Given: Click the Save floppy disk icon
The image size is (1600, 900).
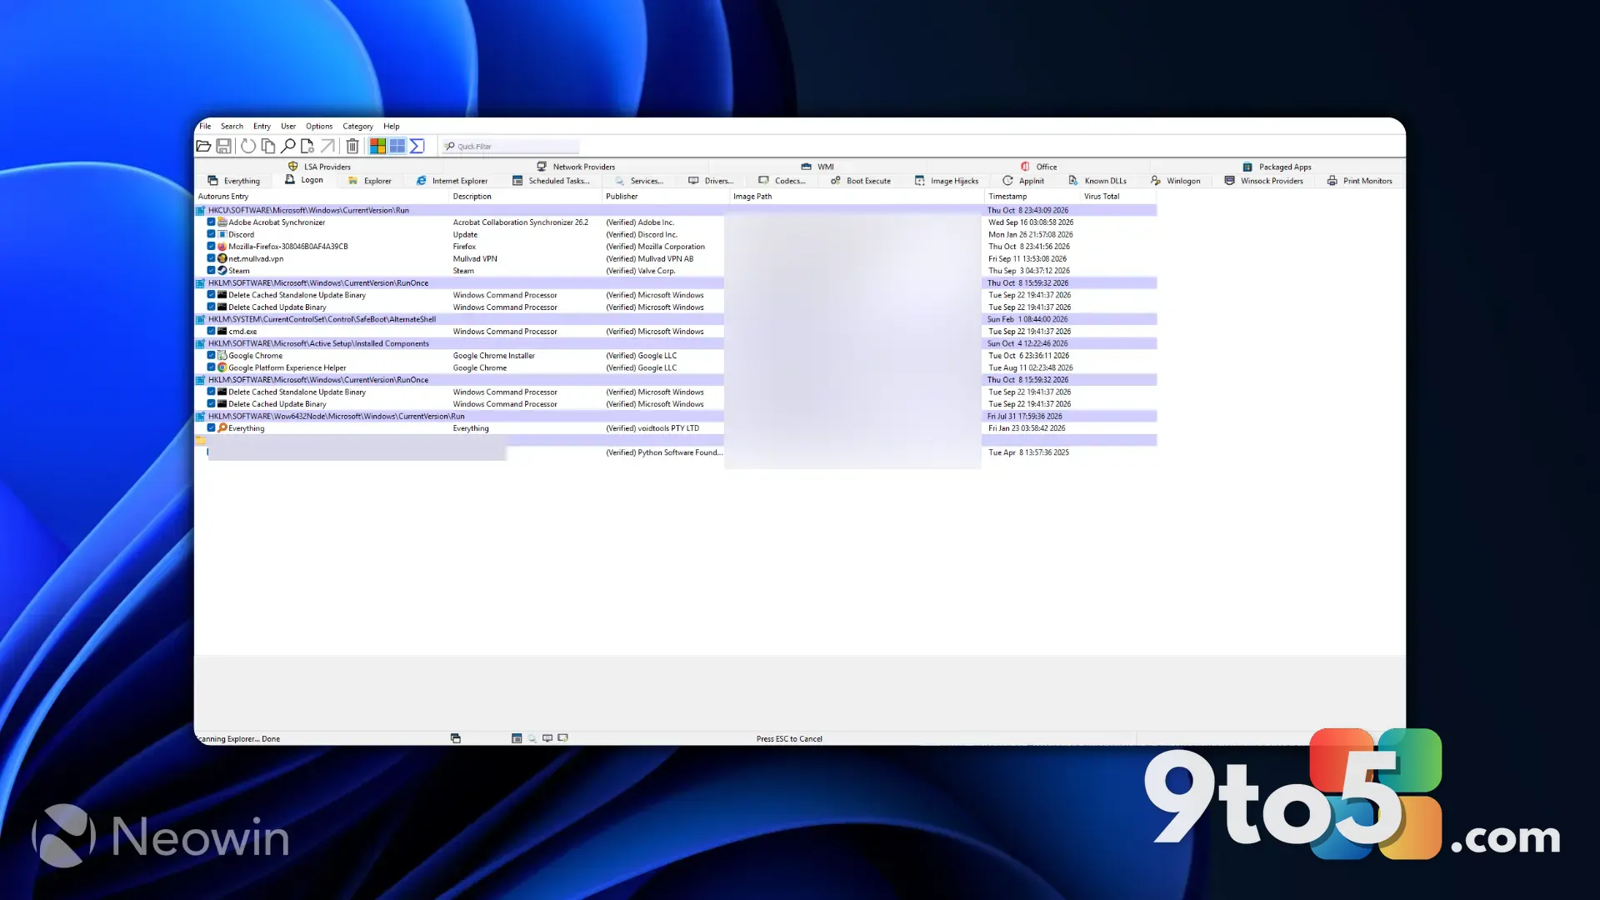Looking at the screenshot, I should (x=223, y=146).
